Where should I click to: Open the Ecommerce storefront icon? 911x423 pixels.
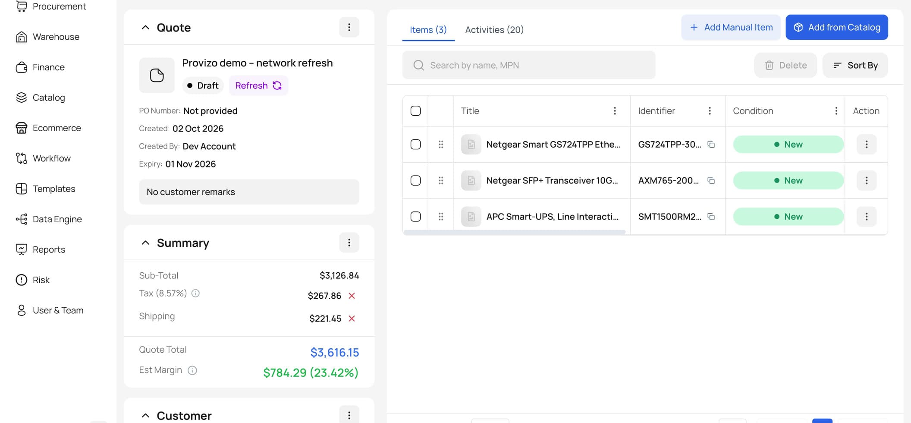click(22, 128)
